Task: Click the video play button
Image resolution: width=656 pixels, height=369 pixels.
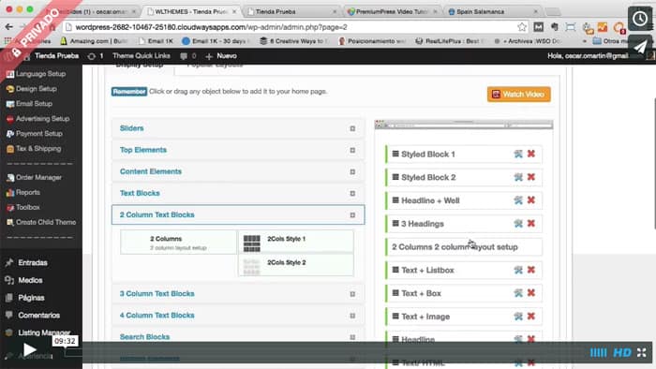Action: [x=29, y=349]
